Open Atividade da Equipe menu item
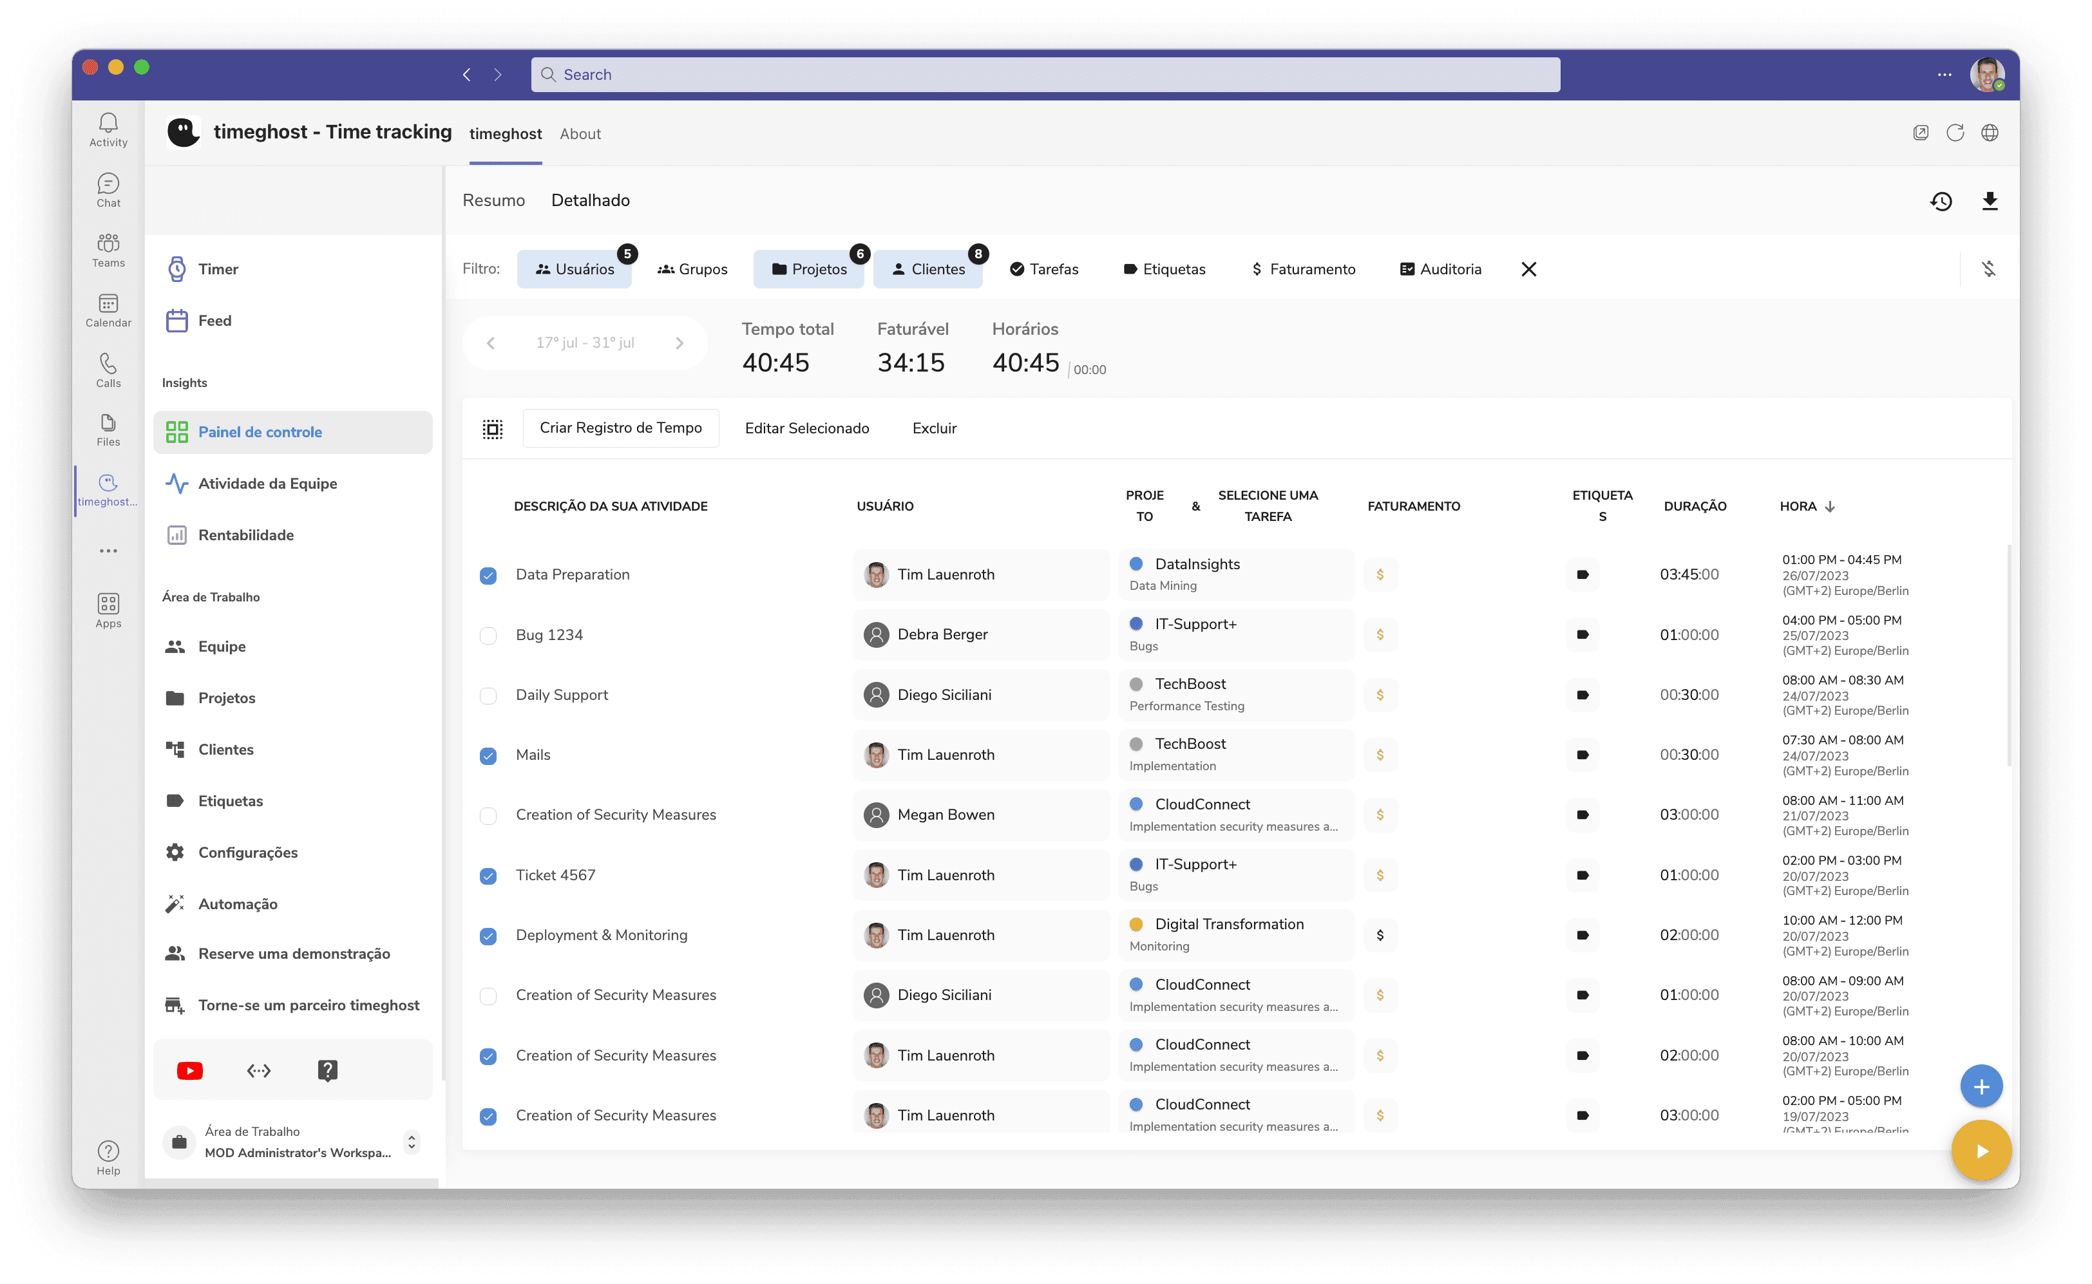The image size is (2092, 1284). [293, 484]
